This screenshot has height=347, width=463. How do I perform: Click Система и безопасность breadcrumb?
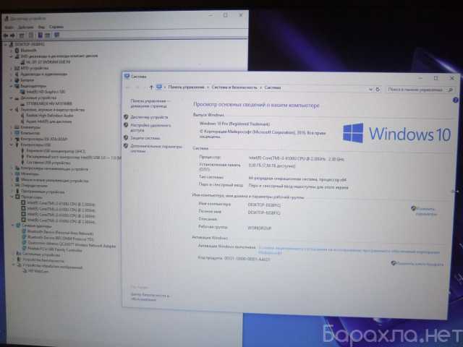coord(234,87)
